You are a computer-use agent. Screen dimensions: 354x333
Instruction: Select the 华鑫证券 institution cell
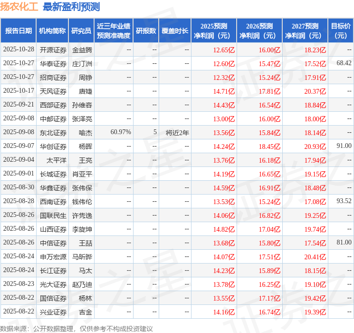(53, 188)
